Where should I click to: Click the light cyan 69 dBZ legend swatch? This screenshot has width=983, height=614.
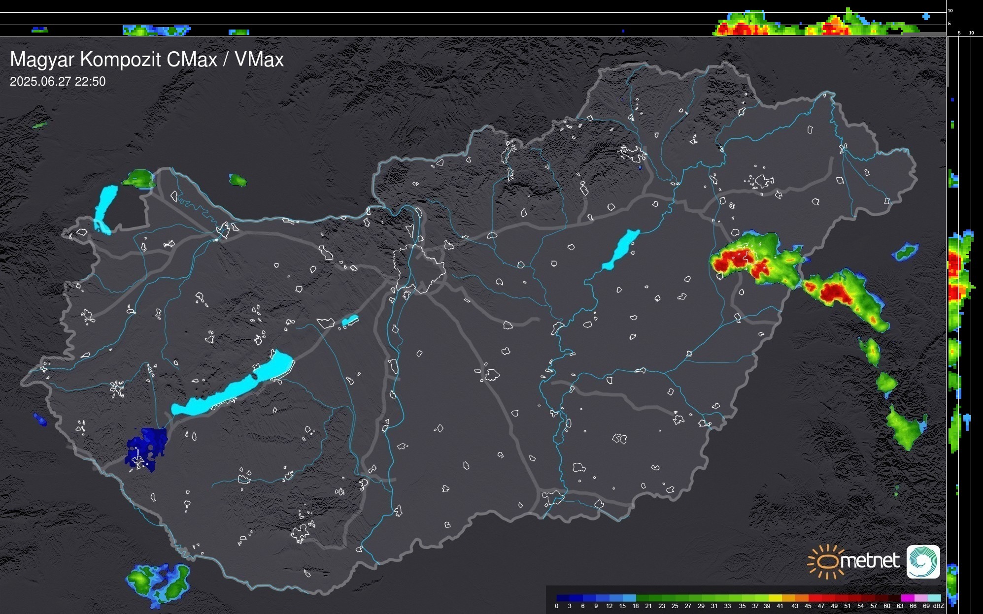coord(934,598)
